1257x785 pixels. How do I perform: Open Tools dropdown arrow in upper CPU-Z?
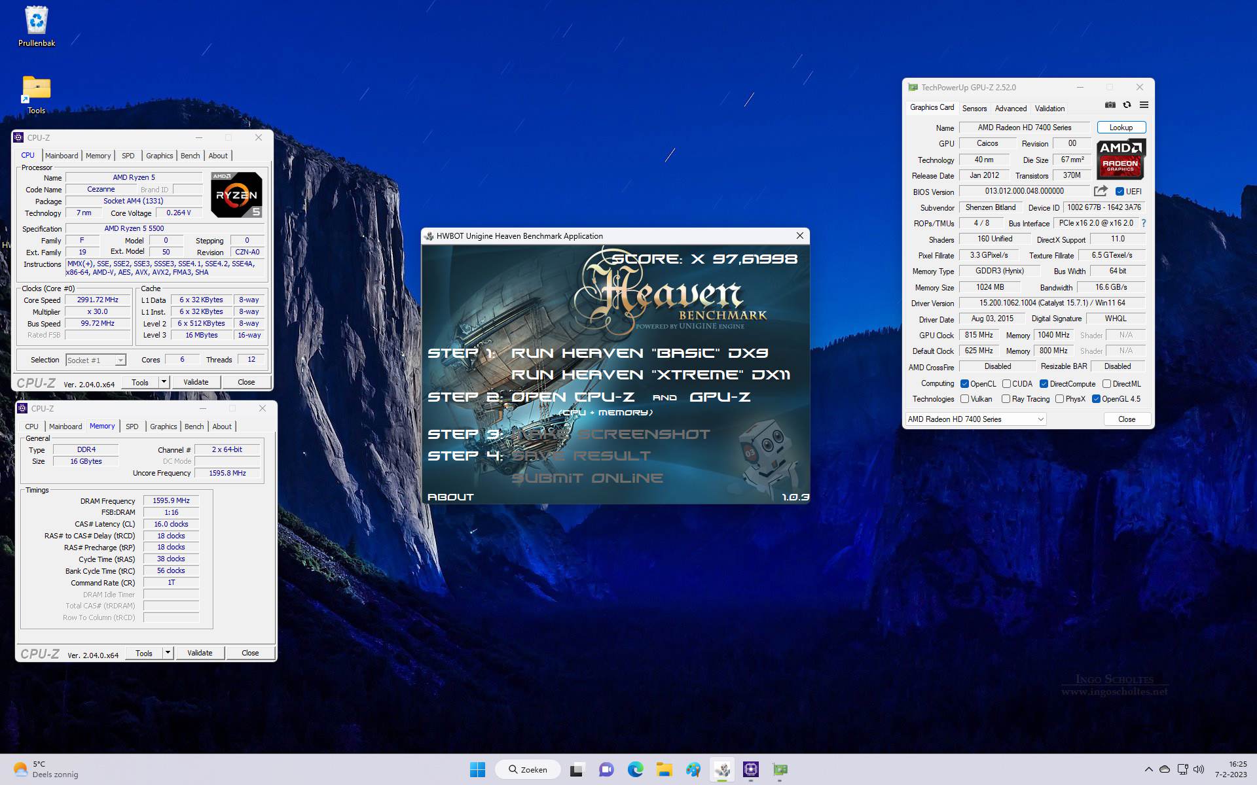164,382
